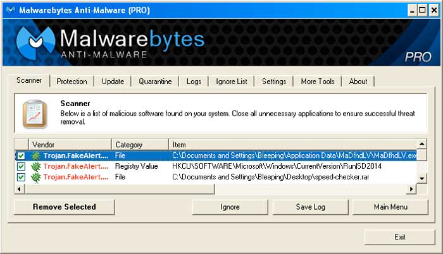Click Trojan.FakeAlert vendor in highlighted row
The height and width of the screenshot is (254, 443).
(x=75, y=155)
